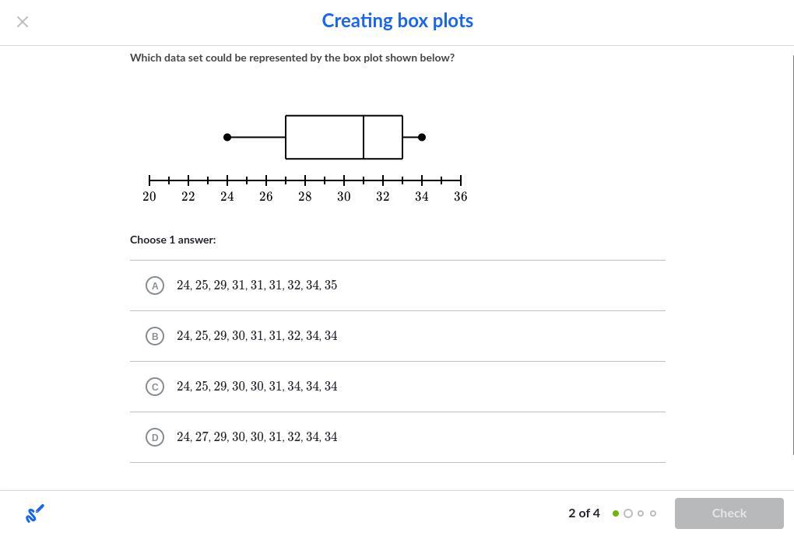Click the green first progress dot

[x=616, y=513]
